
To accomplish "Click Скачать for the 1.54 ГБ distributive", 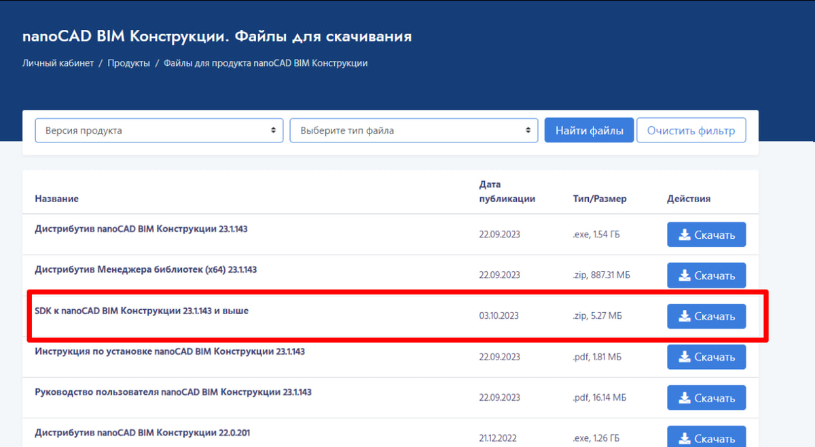I will [706, 234].
